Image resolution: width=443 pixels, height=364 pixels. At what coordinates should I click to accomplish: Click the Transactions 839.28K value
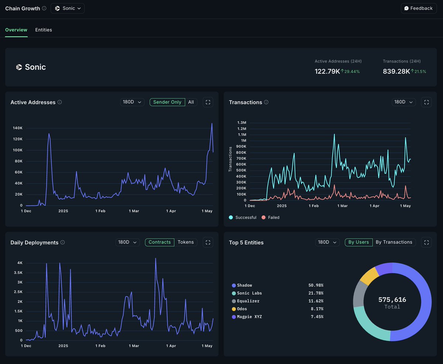coord(396,71)
